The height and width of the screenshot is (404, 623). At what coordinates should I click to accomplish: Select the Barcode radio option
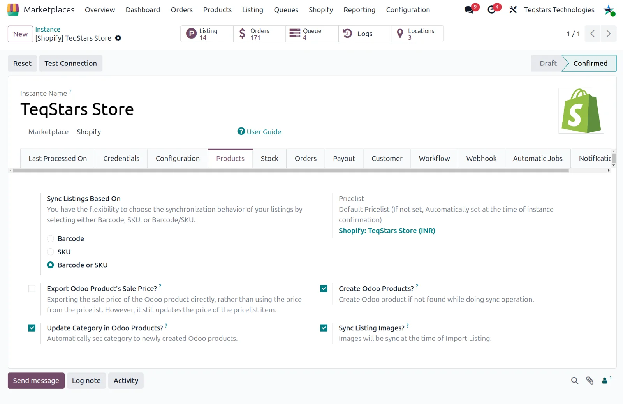point(50,238)
